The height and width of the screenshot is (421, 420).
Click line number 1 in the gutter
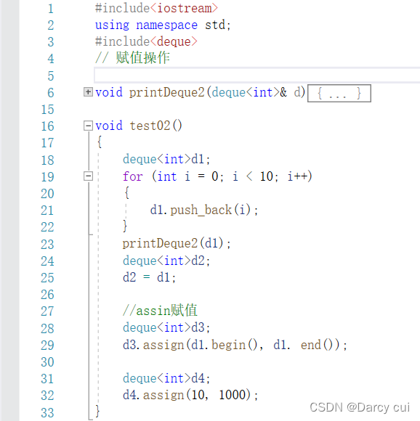pyautogui.click(x=51, y=9)
